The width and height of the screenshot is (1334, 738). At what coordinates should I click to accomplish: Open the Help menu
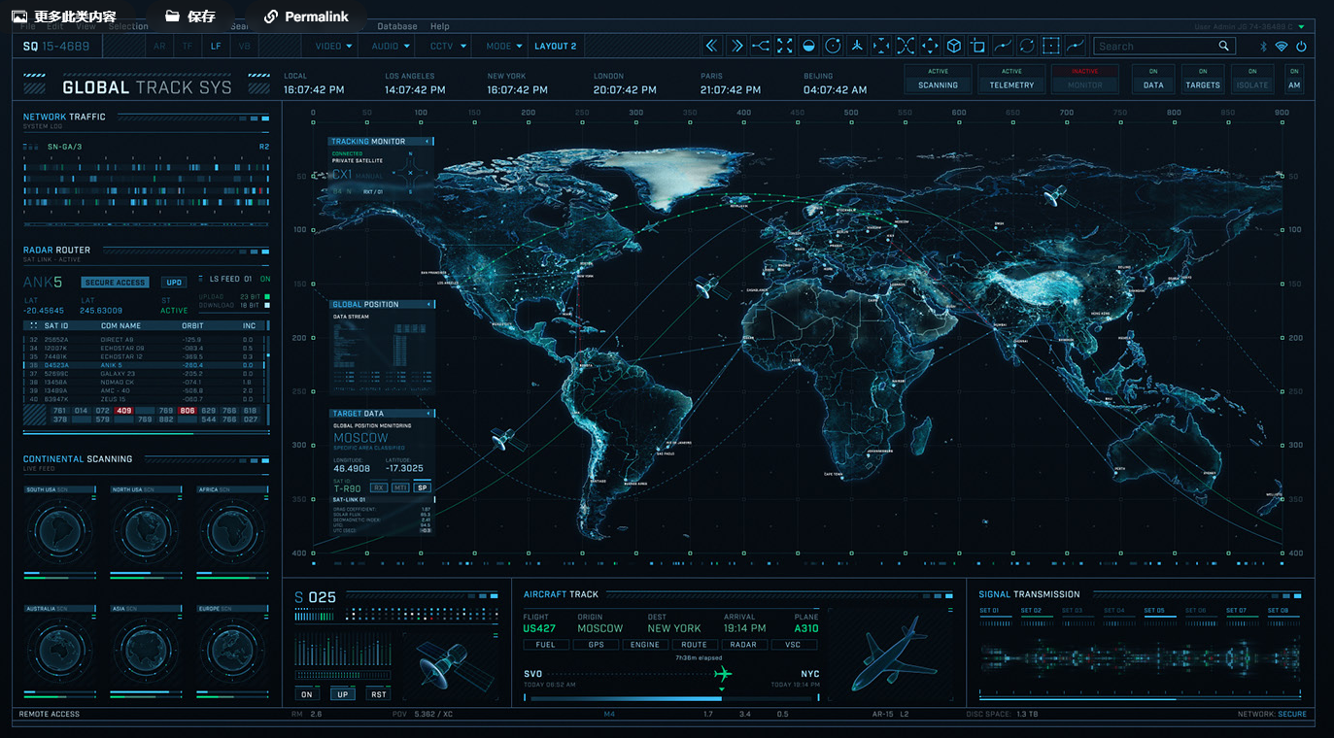(440, 26)
